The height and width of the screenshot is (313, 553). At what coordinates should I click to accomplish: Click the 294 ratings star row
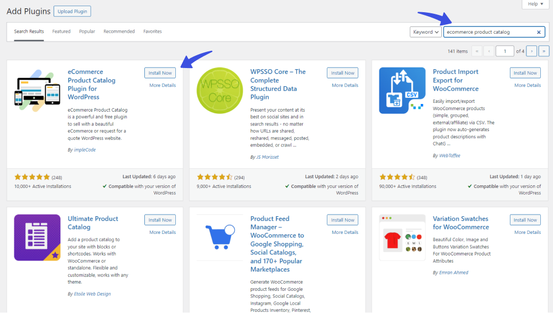pyautogui.click(x=215, y=177)
